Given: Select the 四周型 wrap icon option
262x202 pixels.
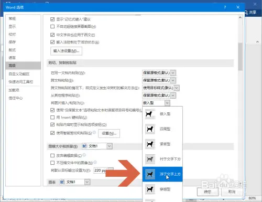Looking at the screenshot, I should pyautogui.click(x=150, y=129).
